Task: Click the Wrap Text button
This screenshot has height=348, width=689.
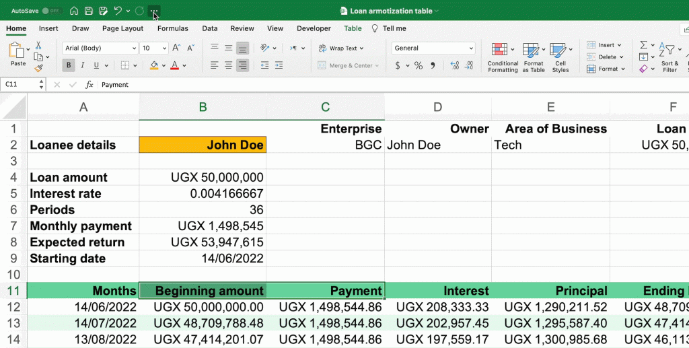Action: pyautogui.click(x=341, y=48)
